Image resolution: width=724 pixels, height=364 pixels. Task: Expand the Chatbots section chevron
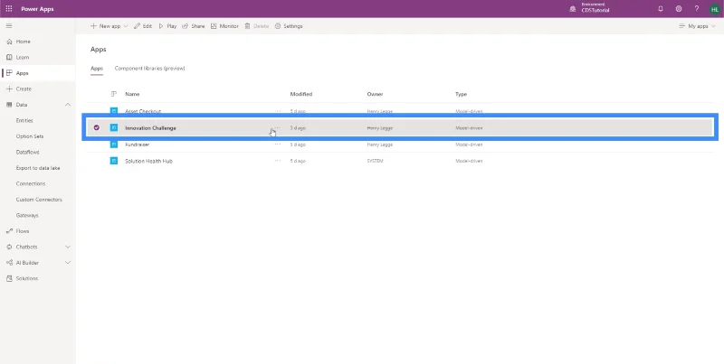67,247
